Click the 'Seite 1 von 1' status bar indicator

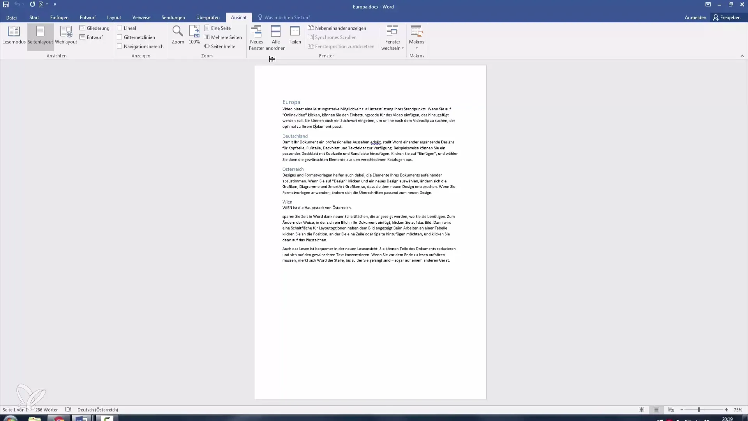[15, 410]
